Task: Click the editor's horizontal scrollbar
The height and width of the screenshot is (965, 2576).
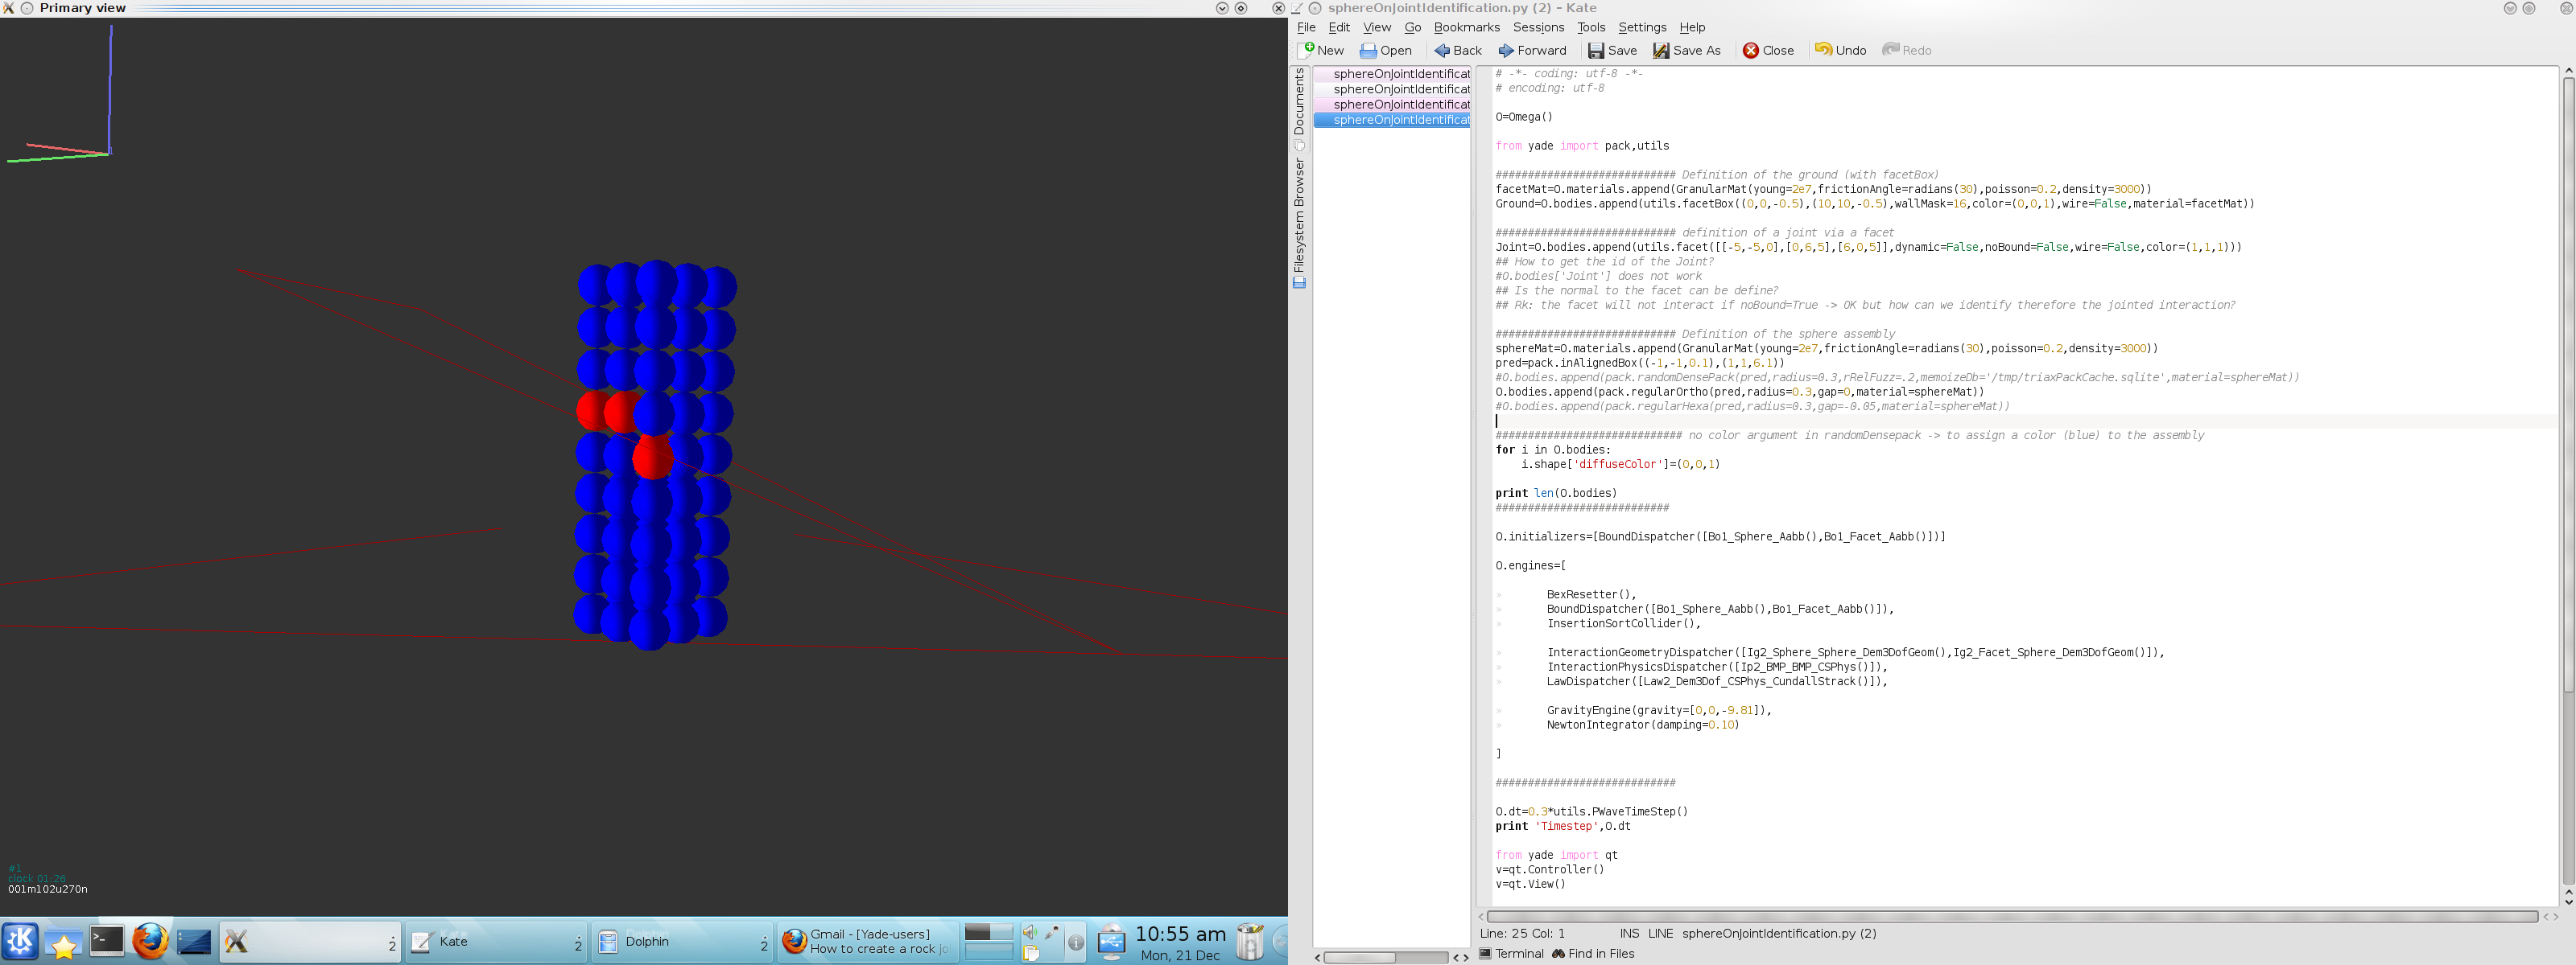Action: [x=2010, y=916]
